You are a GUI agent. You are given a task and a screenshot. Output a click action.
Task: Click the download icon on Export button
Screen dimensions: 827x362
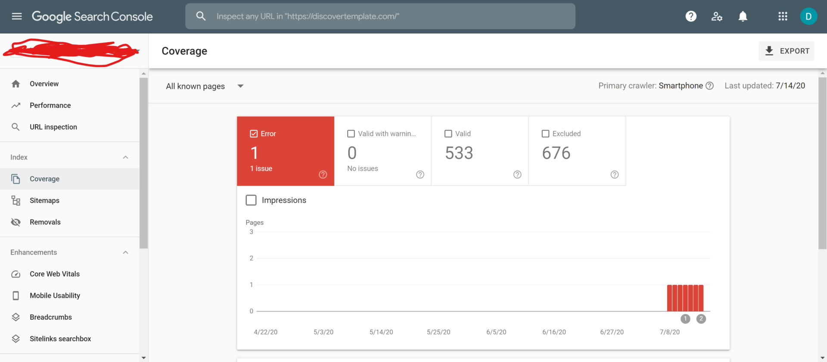[x=769, y=51]
